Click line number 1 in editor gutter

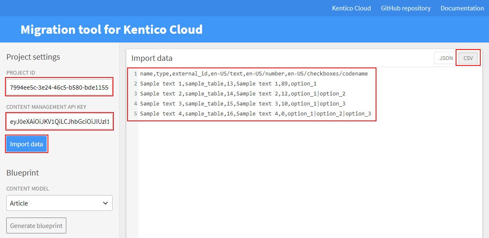click(x=135, y=74)
